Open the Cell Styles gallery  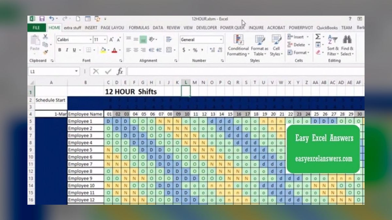pos(276,45)
